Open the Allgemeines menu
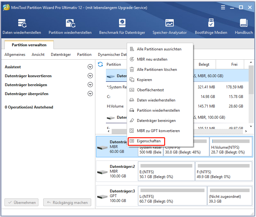The image size is (256, 217). [x=15, y=55]
